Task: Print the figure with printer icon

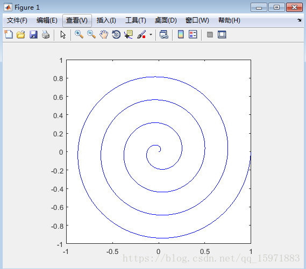Action: coord(46,35)
